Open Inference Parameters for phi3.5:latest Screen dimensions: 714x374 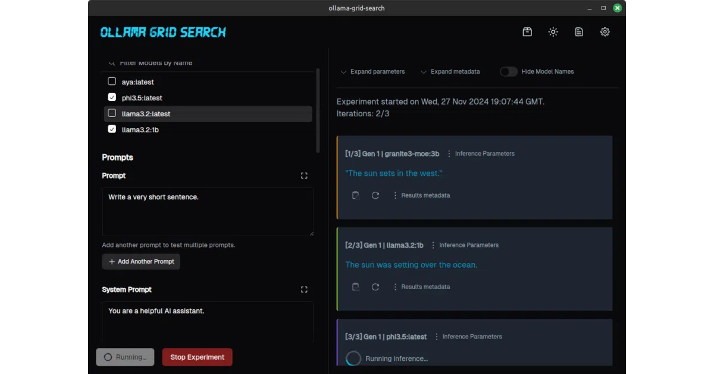(x=468, y=337)
